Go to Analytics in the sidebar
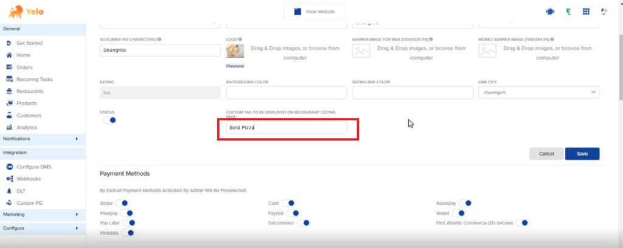This screenshot has width=623, height=248. pos(27,128)
